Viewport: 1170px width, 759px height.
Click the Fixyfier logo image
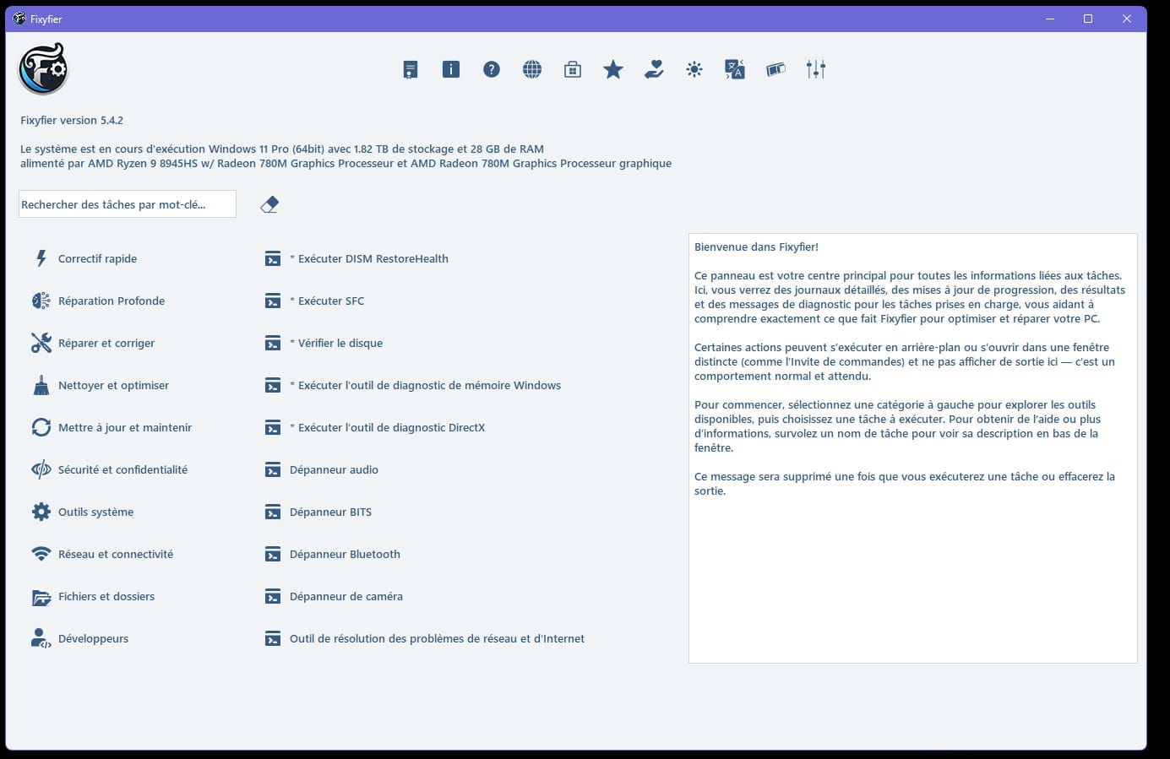(x=43, y=69)
